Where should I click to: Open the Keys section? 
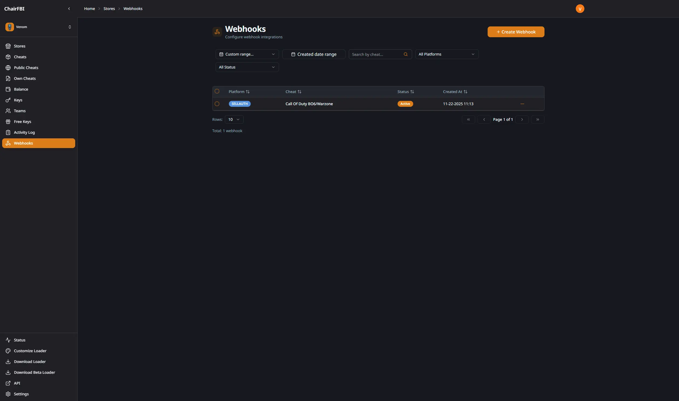(x=18, y=100)
